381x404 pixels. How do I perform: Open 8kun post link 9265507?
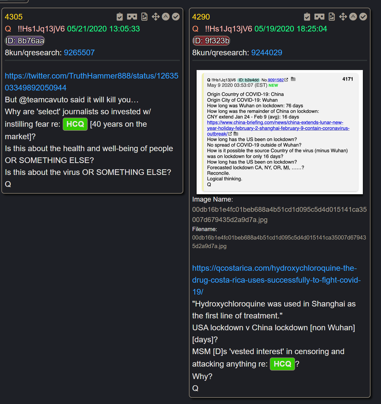pyautogui.click(x=79, y=53)
